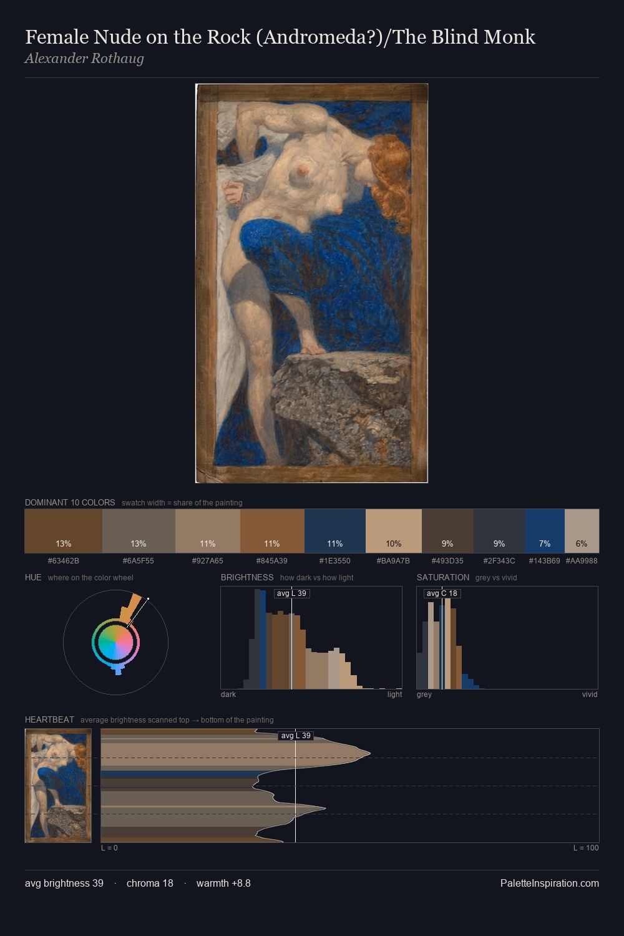
Task: Click the 'avg C 18' label in Saturation chart
Action: pyautogui.click(x=442, y=593)
